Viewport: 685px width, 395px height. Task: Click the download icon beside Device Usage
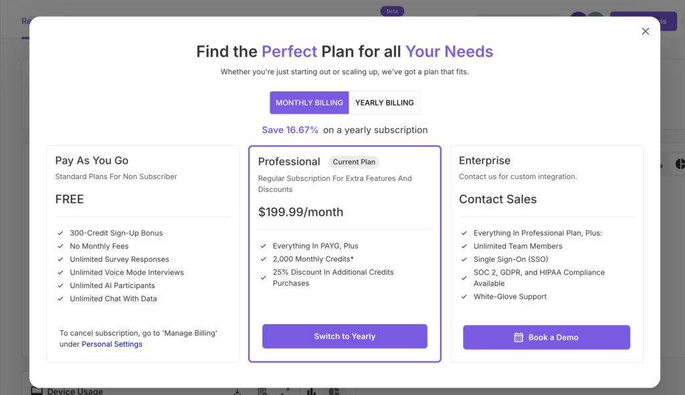(x=237, y=392)
